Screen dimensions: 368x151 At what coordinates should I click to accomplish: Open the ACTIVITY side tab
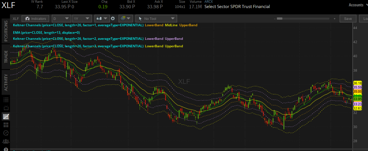click(6, 82)
